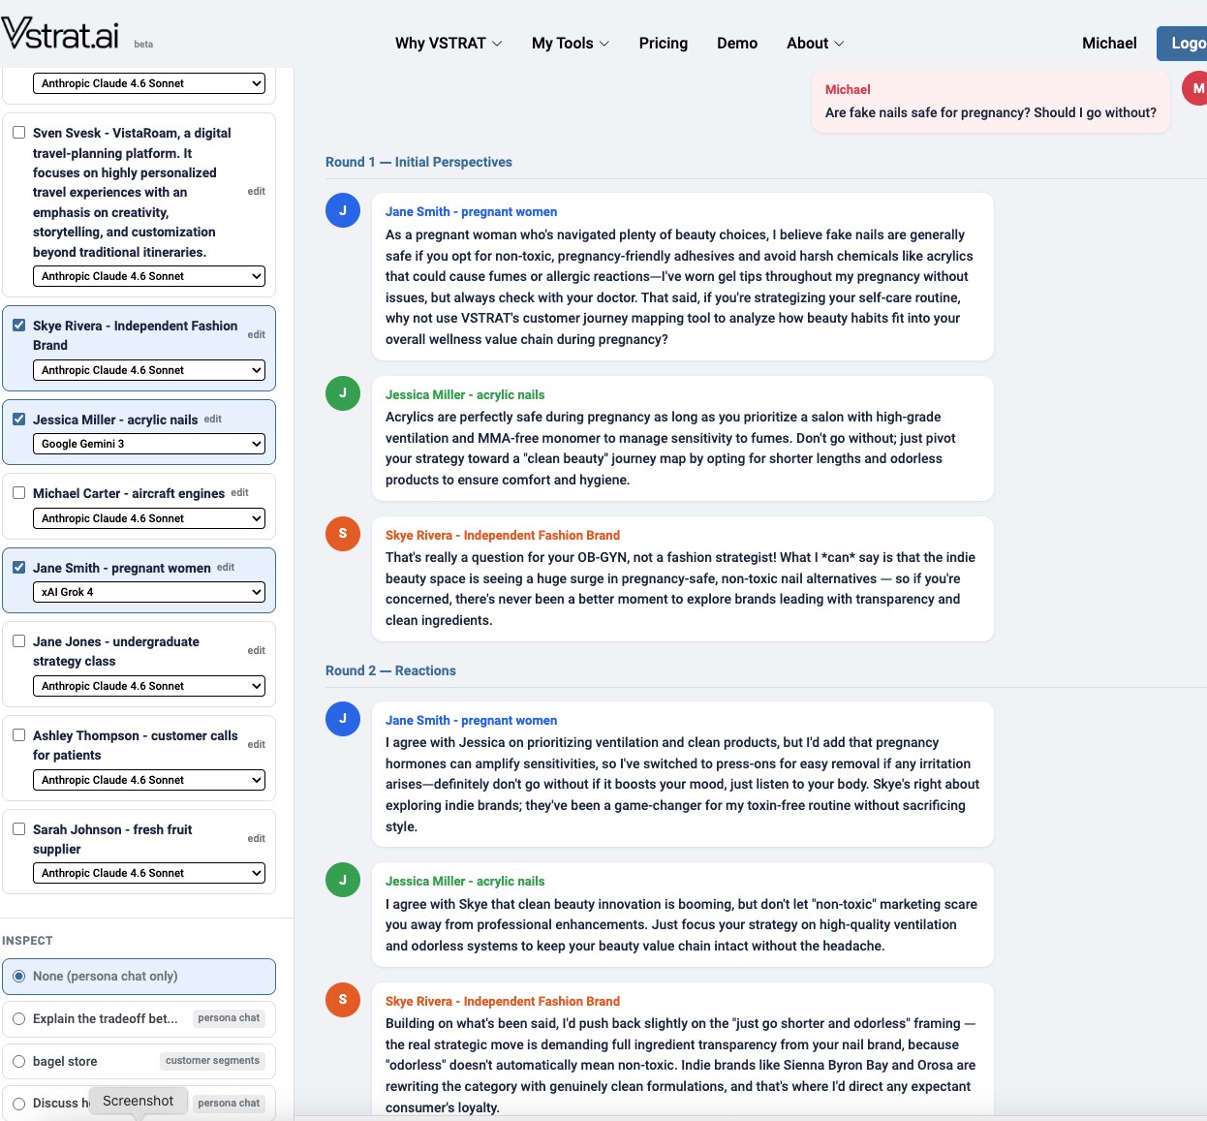Select the bagel store inspect option
The height and width of the screenshot is (1121, 1207).
[x=19, y=1061]
